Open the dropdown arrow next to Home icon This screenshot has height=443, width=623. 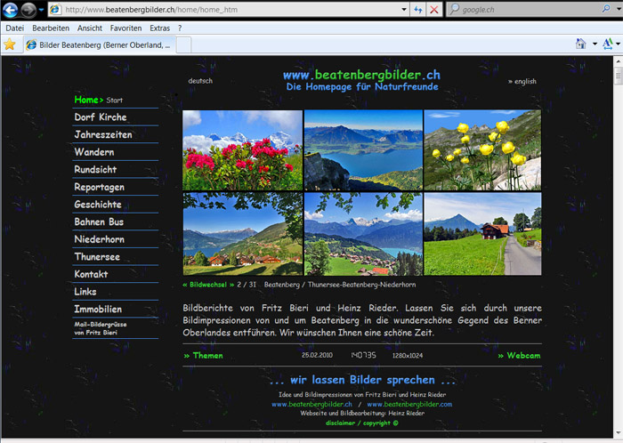click(595, 44)
